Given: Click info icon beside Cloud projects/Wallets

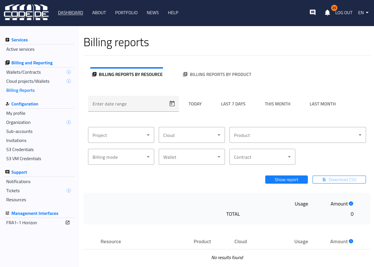Looking at the screenshot, I should point(68,81).
